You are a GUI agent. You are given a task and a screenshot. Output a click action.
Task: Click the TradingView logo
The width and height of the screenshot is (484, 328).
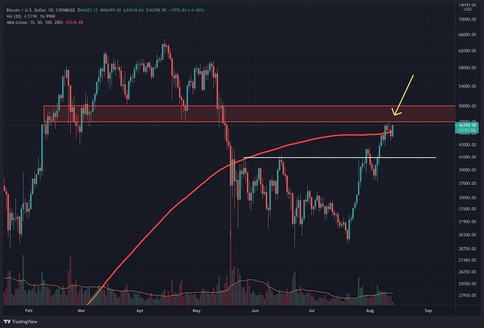pos(21,322)
